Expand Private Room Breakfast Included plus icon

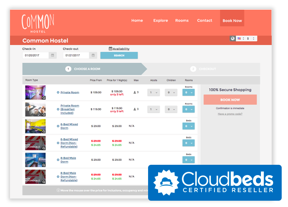point(58,109)
